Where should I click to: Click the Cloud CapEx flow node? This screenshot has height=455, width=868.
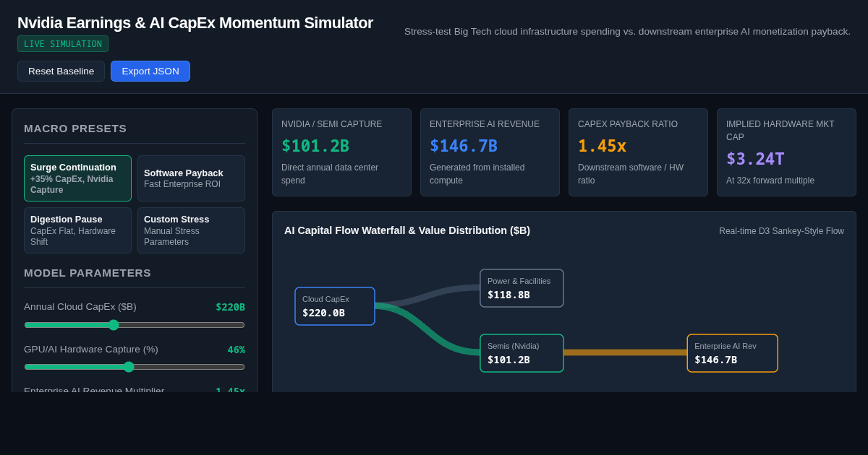(335, 306)
